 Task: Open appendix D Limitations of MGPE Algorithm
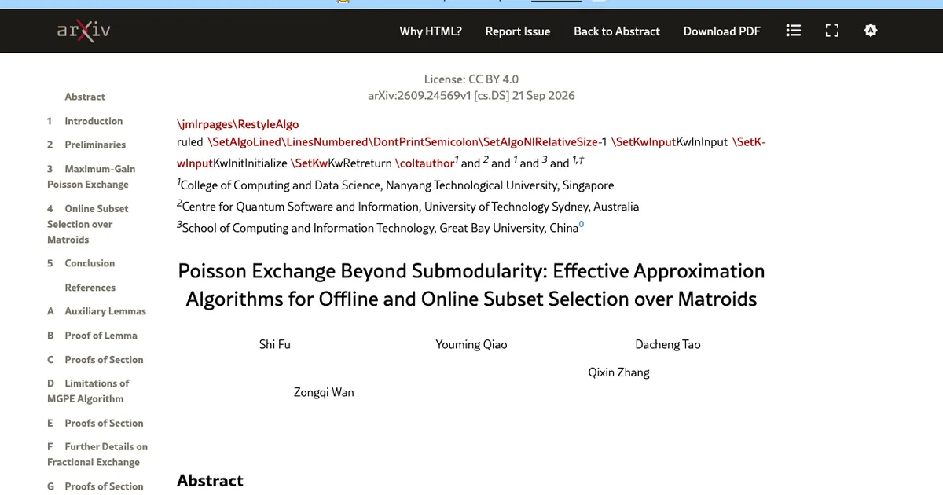point(88,391)
